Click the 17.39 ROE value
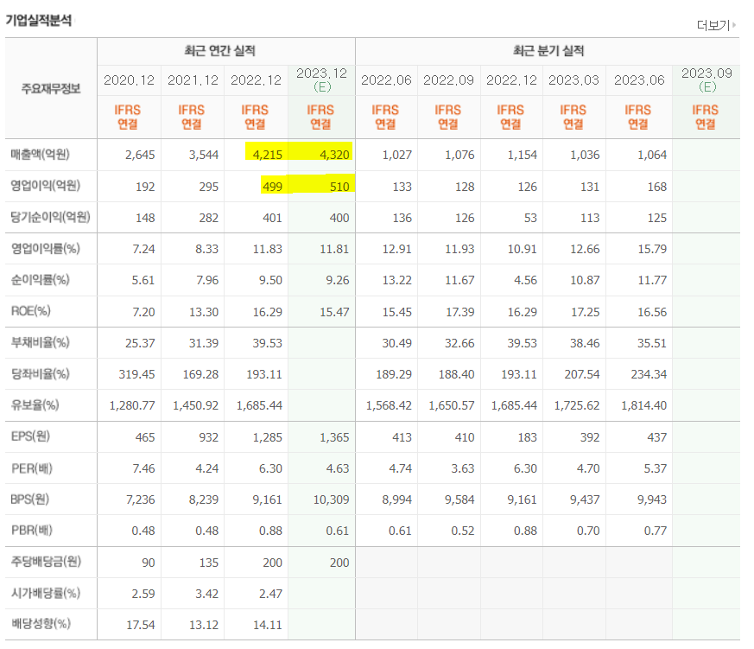754x649 pixels. point(459,312)
